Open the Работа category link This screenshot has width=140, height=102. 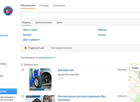pos(102,30)
